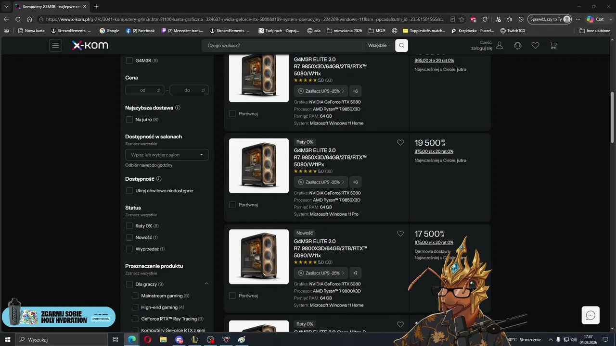Open the G4M3R ELITE 2.0 R7-9800X3D product title

(x=330, y=248)
